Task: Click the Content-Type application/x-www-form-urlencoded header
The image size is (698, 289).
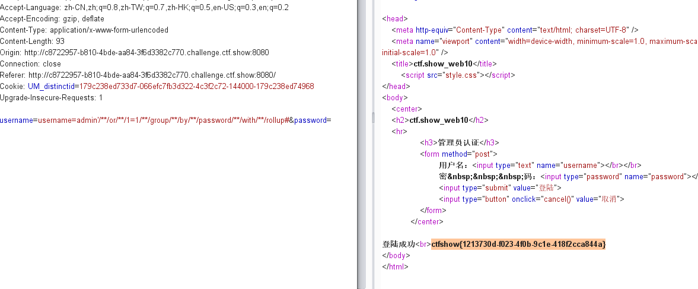Action: tap(84, 30)
